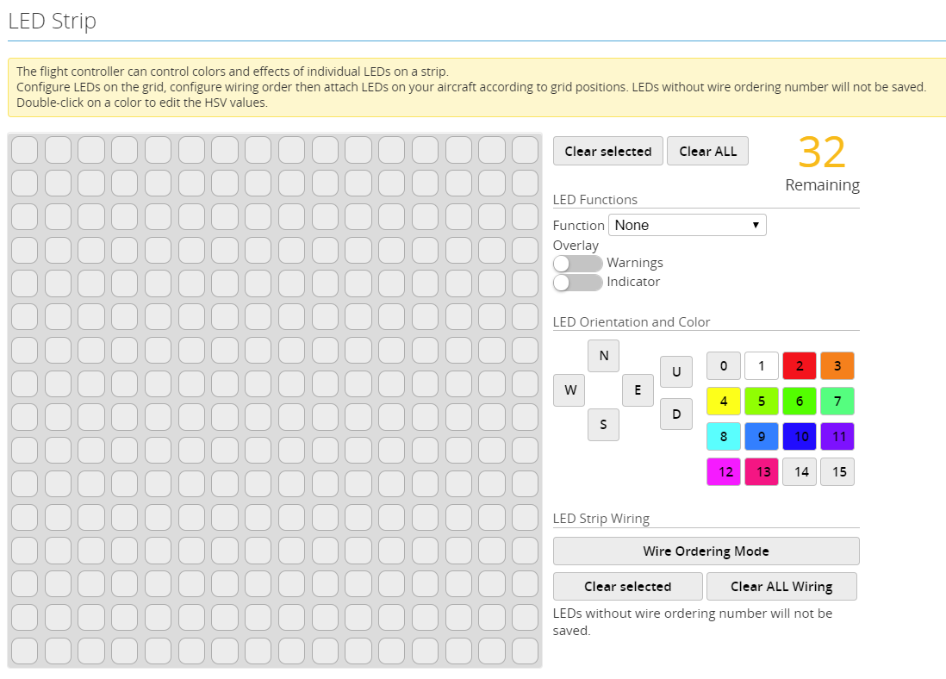This screenshot has width=946, height=679.
Task: Click Clear selected under LED Strip Wiring
Action: tap(627, 586)
